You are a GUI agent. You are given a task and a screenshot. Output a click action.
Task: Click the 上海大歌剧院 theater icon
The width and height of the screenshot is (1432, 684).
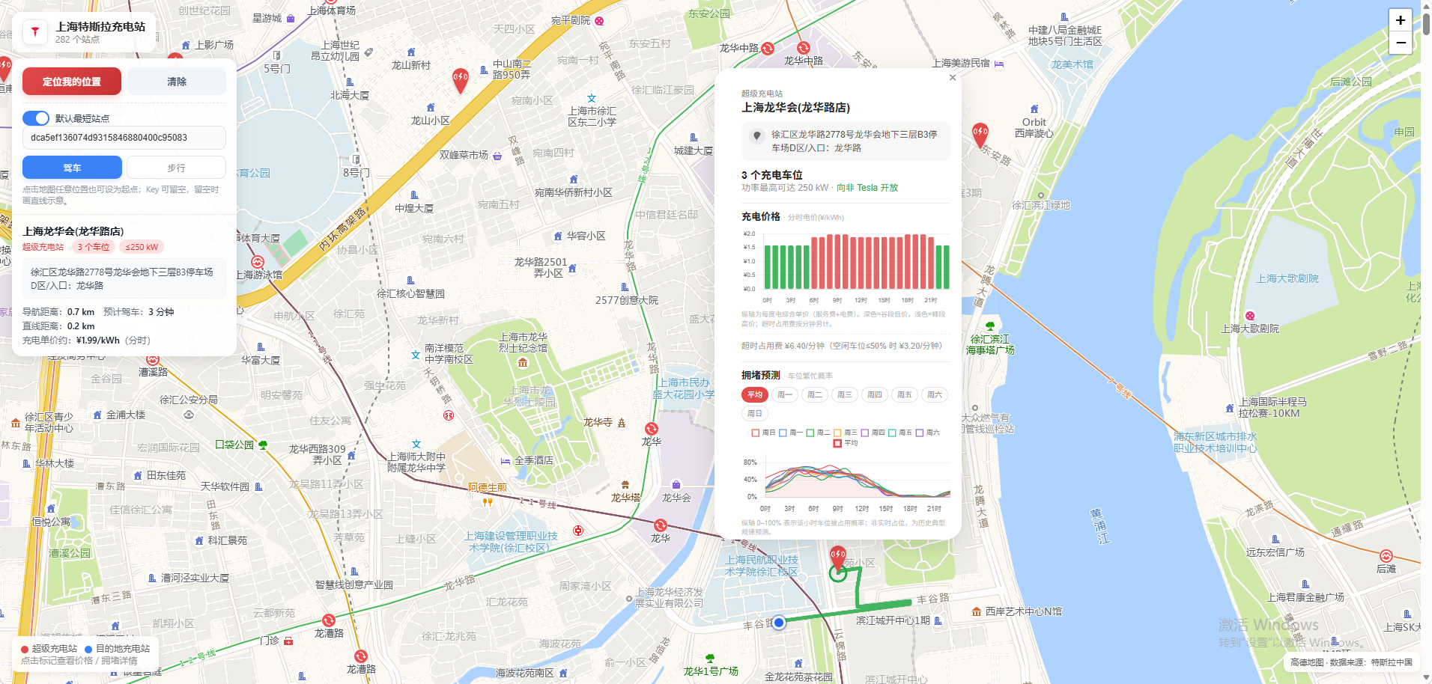tap(1250, 316)
